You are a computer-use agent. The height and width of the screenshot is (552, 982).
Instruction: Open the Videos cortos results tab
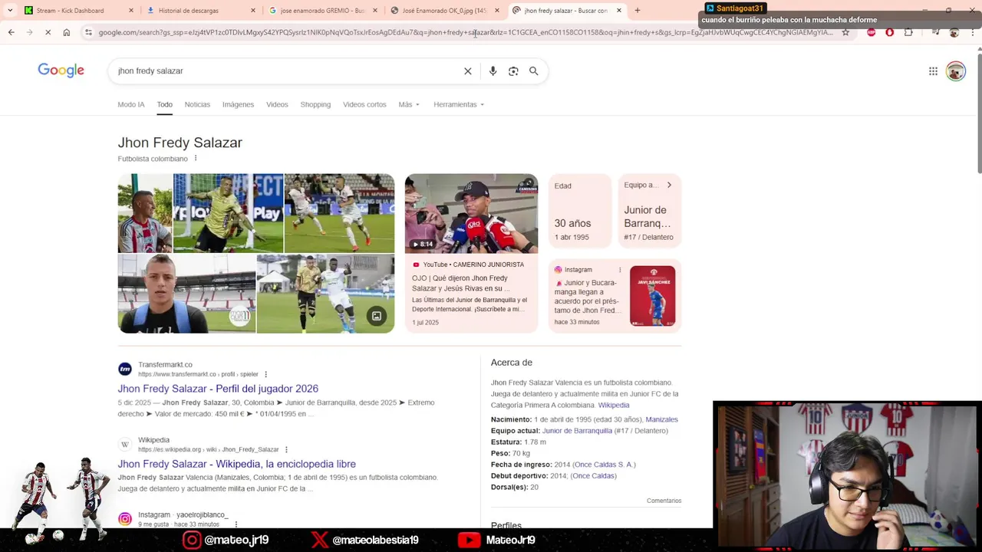click(x=364, y=104)
